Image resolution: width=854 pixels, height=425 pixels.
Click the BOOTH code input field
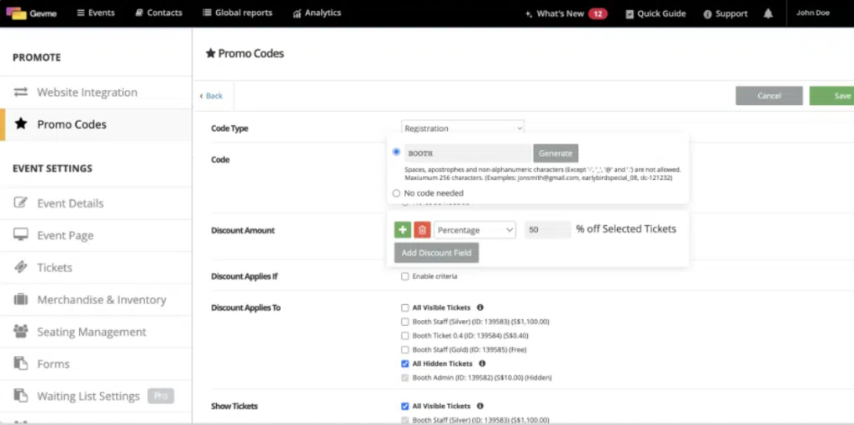click(x=468, y=152)
